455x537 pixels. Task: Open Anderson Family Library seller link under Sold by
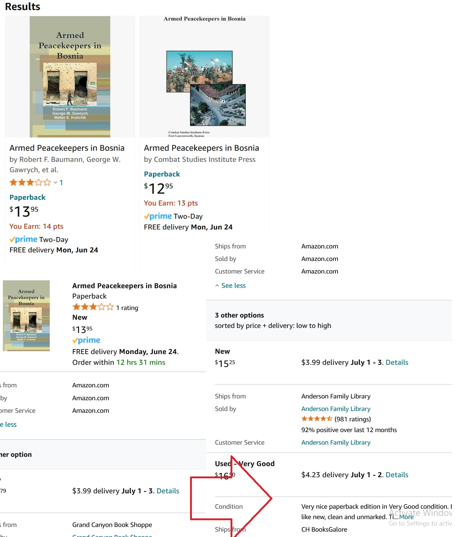click(x=336, y=409)
